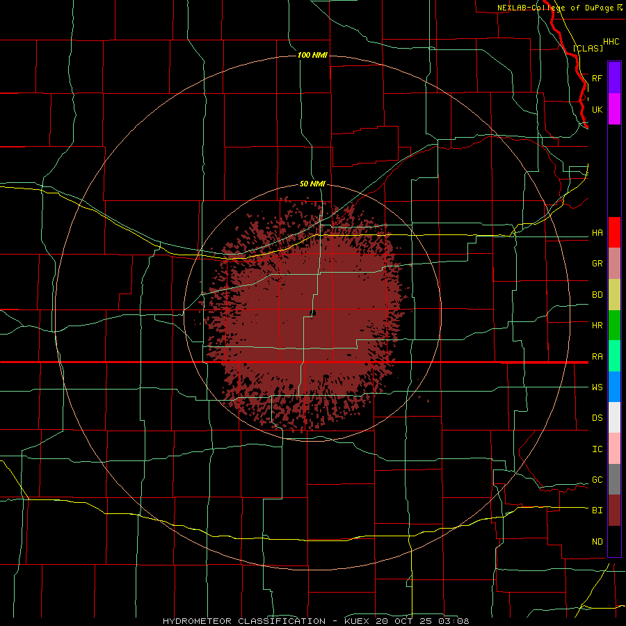
Task: Click the 50 NMI range ring label
Action: point(312,184)
